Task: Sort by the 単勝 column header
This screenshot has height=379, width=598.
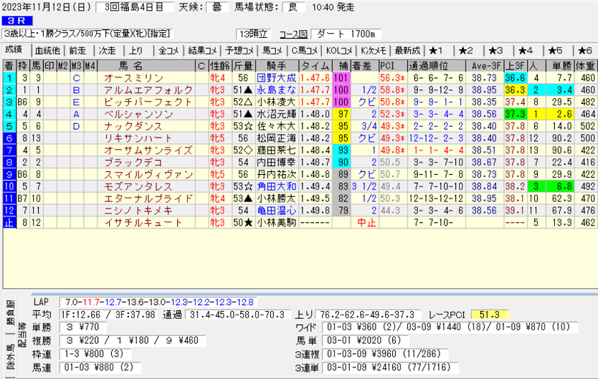Action: coord(557,66)
